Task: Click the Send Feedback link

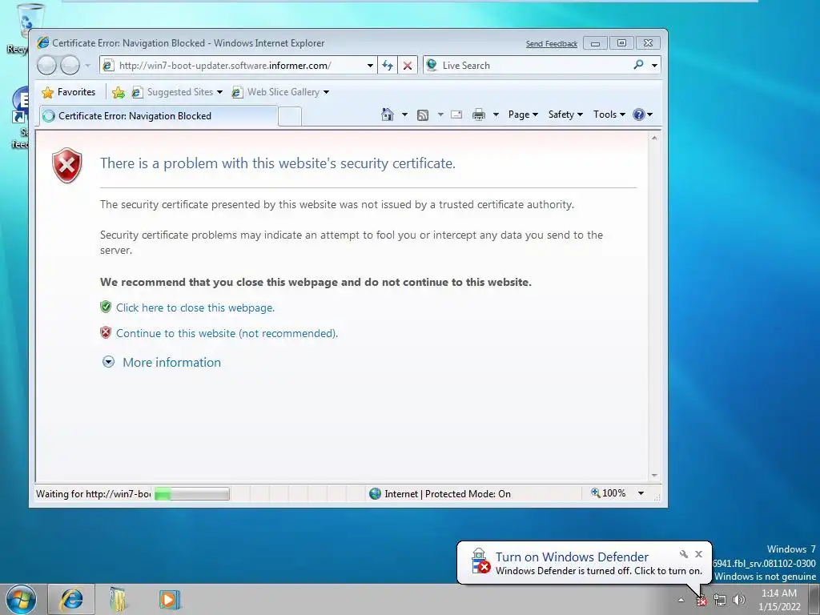Action: (x=552, y=44)
